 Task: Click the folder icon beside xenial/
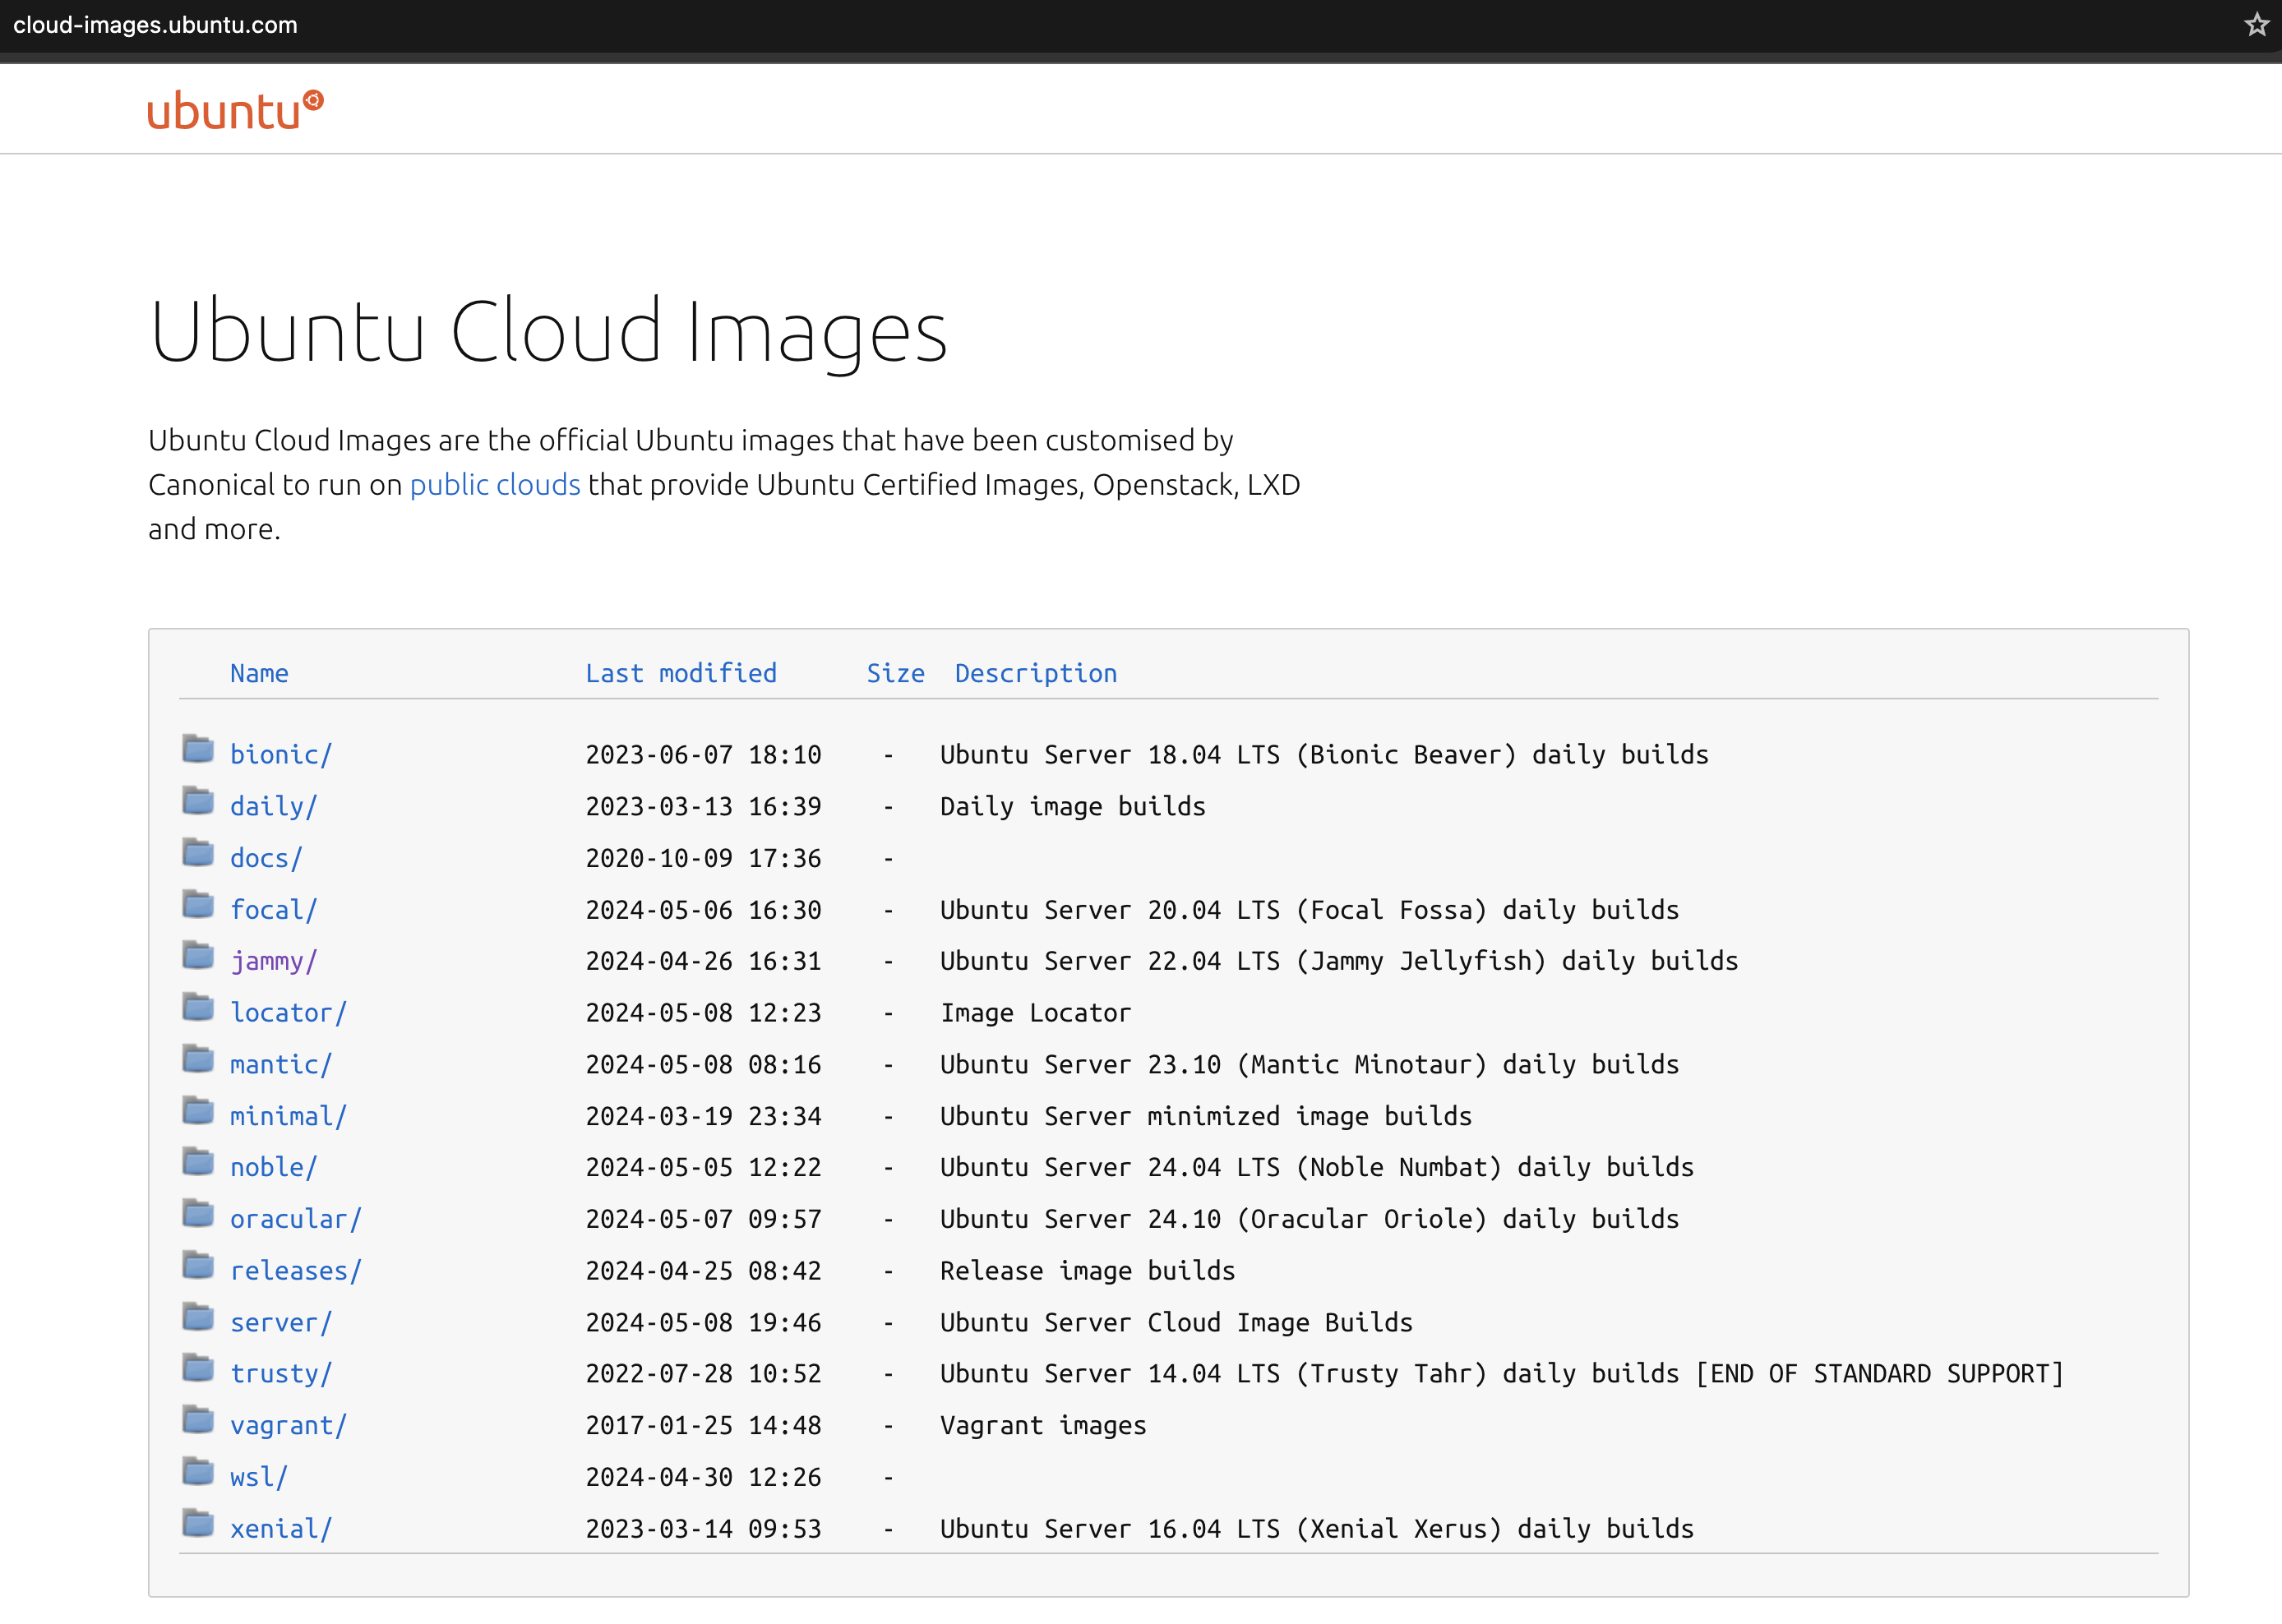point(198,1523)
